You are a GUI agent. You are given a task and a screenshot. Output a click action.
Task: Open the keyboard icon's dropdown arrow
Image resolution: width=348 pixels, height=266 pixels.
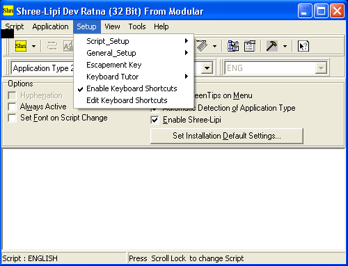coord(215,46)
